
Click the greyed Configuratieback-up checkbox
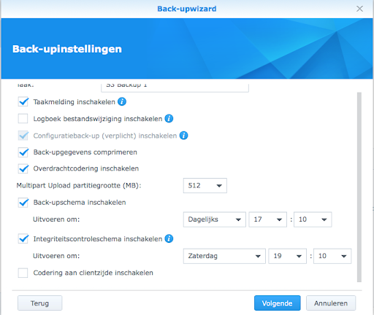pyautogui.click(x=23, y=136)
